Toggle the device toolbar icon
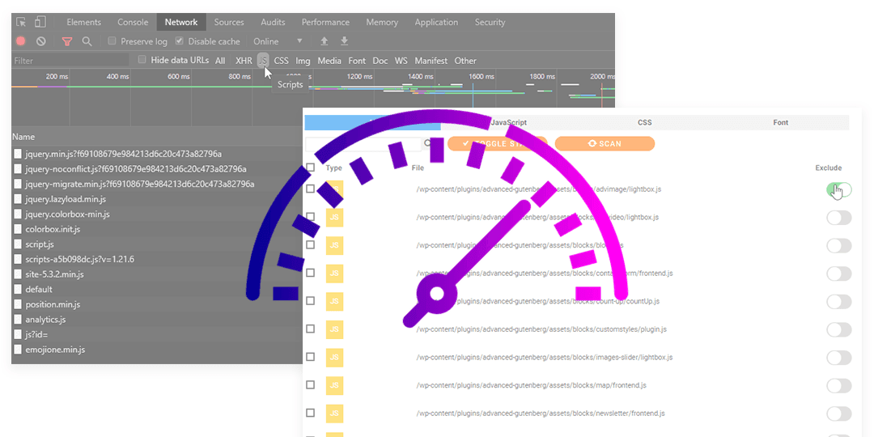The width and height of the screenshot is (874, 437). click(40, 23)
